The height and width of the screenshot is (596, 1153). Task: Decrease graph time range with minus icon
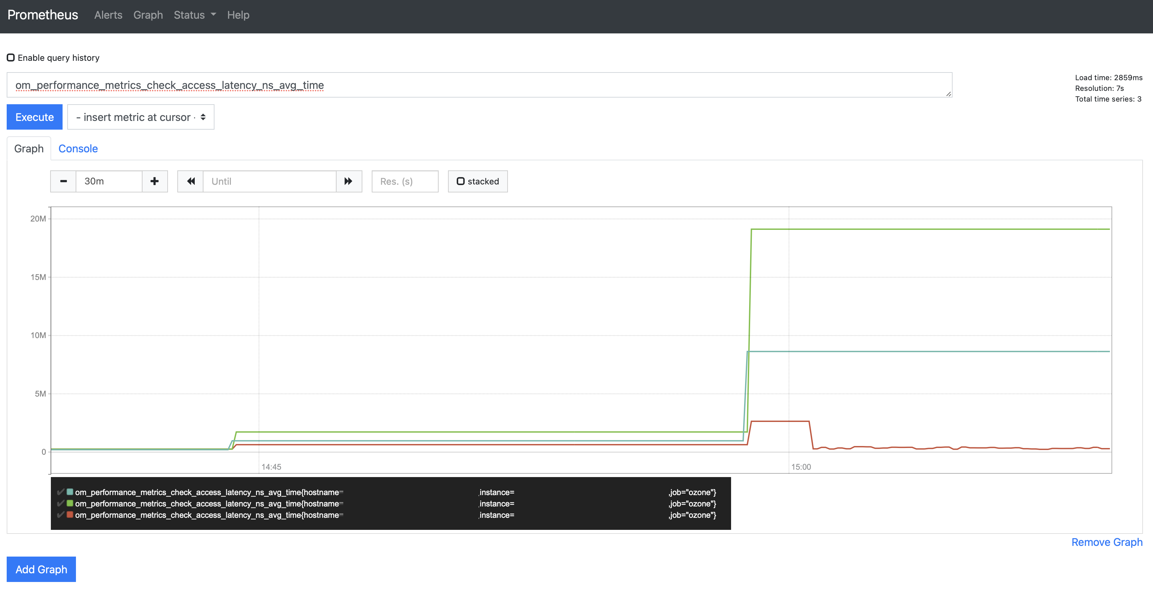(x=63, y=181)
